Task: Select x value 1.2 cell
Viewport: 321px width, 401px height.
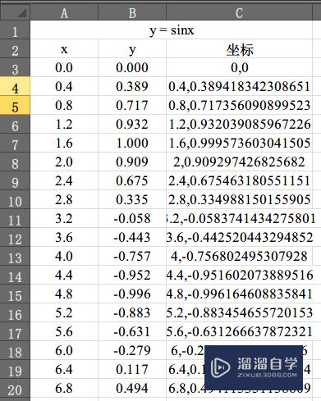Action: pos(64,124)
